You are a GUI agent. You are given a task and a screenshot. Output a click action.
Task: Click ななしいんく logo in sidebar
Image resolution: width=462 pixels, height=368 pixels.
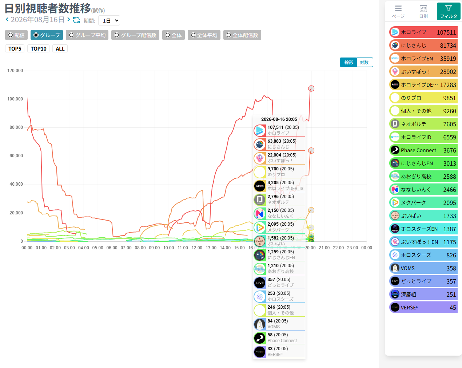395,190
